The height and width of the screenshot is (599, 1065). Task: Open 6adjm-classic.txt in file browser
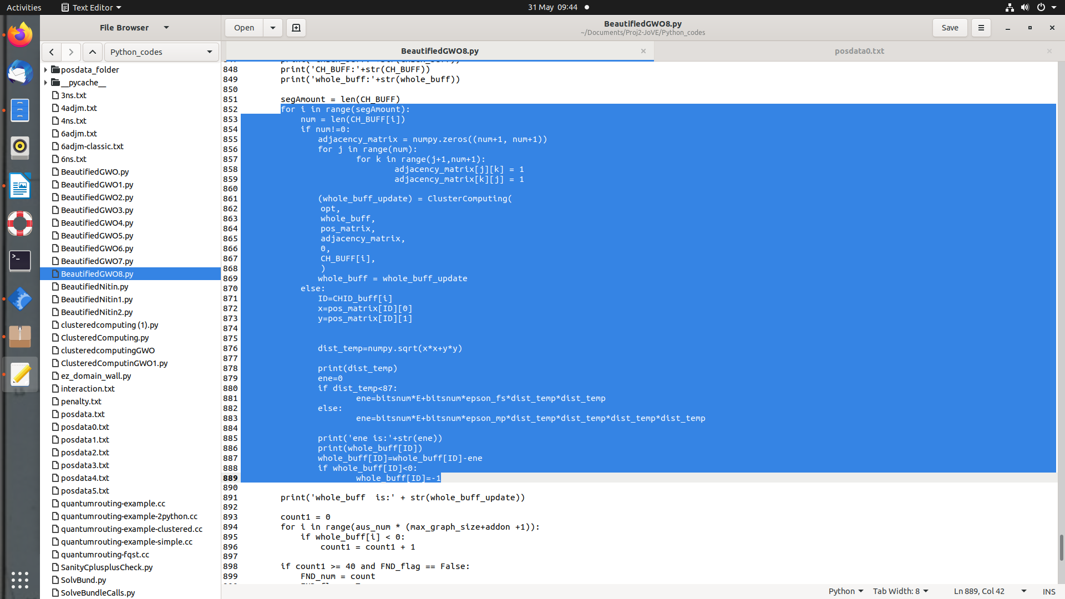[92, 146]
